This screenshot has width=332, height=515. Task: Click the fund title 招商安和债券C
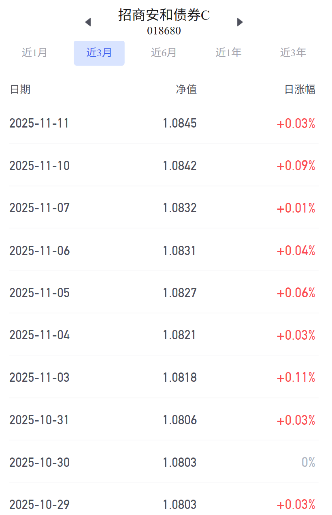pos(164,15)
